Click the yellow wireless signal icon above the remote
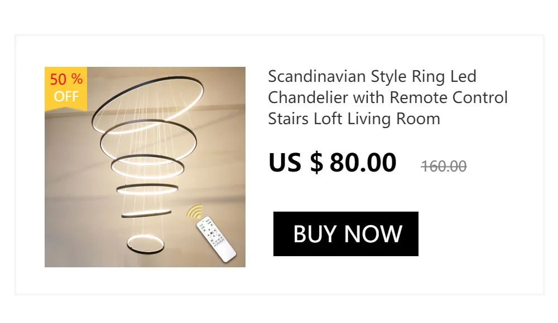 [195, 212]
